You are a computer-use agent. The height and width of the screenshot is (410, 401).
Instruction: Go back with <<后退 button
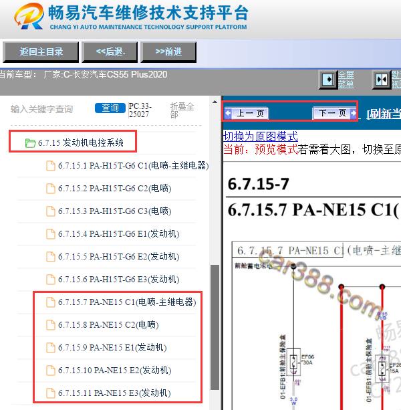tap(110, 52)
